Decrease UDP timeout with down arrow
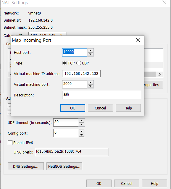This screenshot has height=189, width=171. (82, 124)
